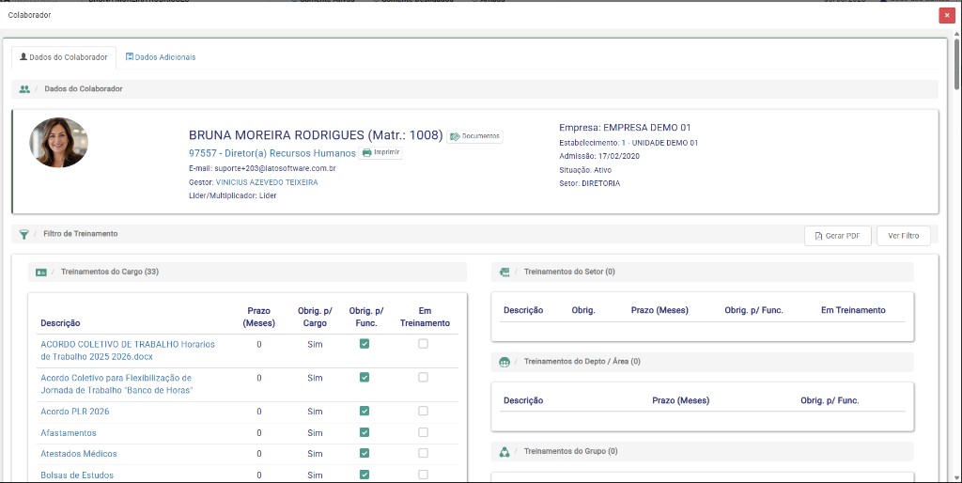Click the Imprimir button
The width and height of the screenshot is (962, 483).
tap(380, 152)
